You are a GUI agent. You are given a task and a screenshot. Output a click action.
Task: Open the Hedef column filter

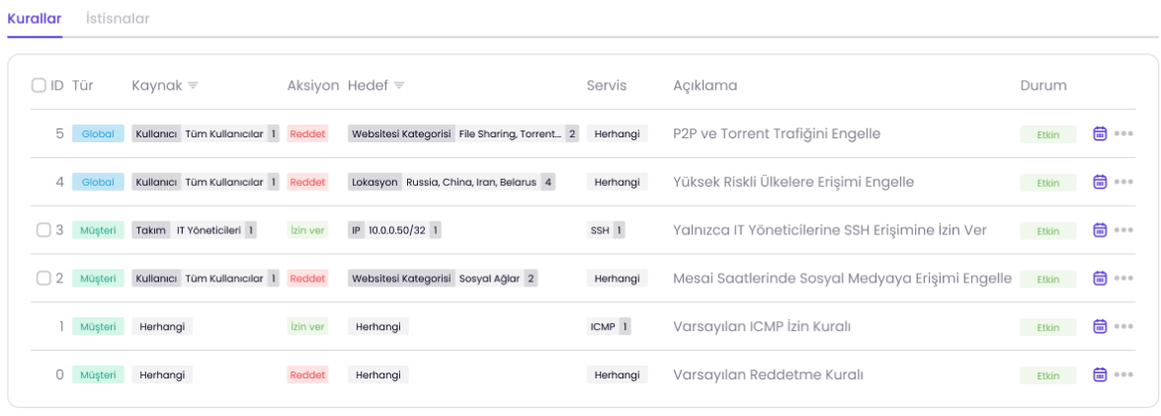[x=399, y=86]
